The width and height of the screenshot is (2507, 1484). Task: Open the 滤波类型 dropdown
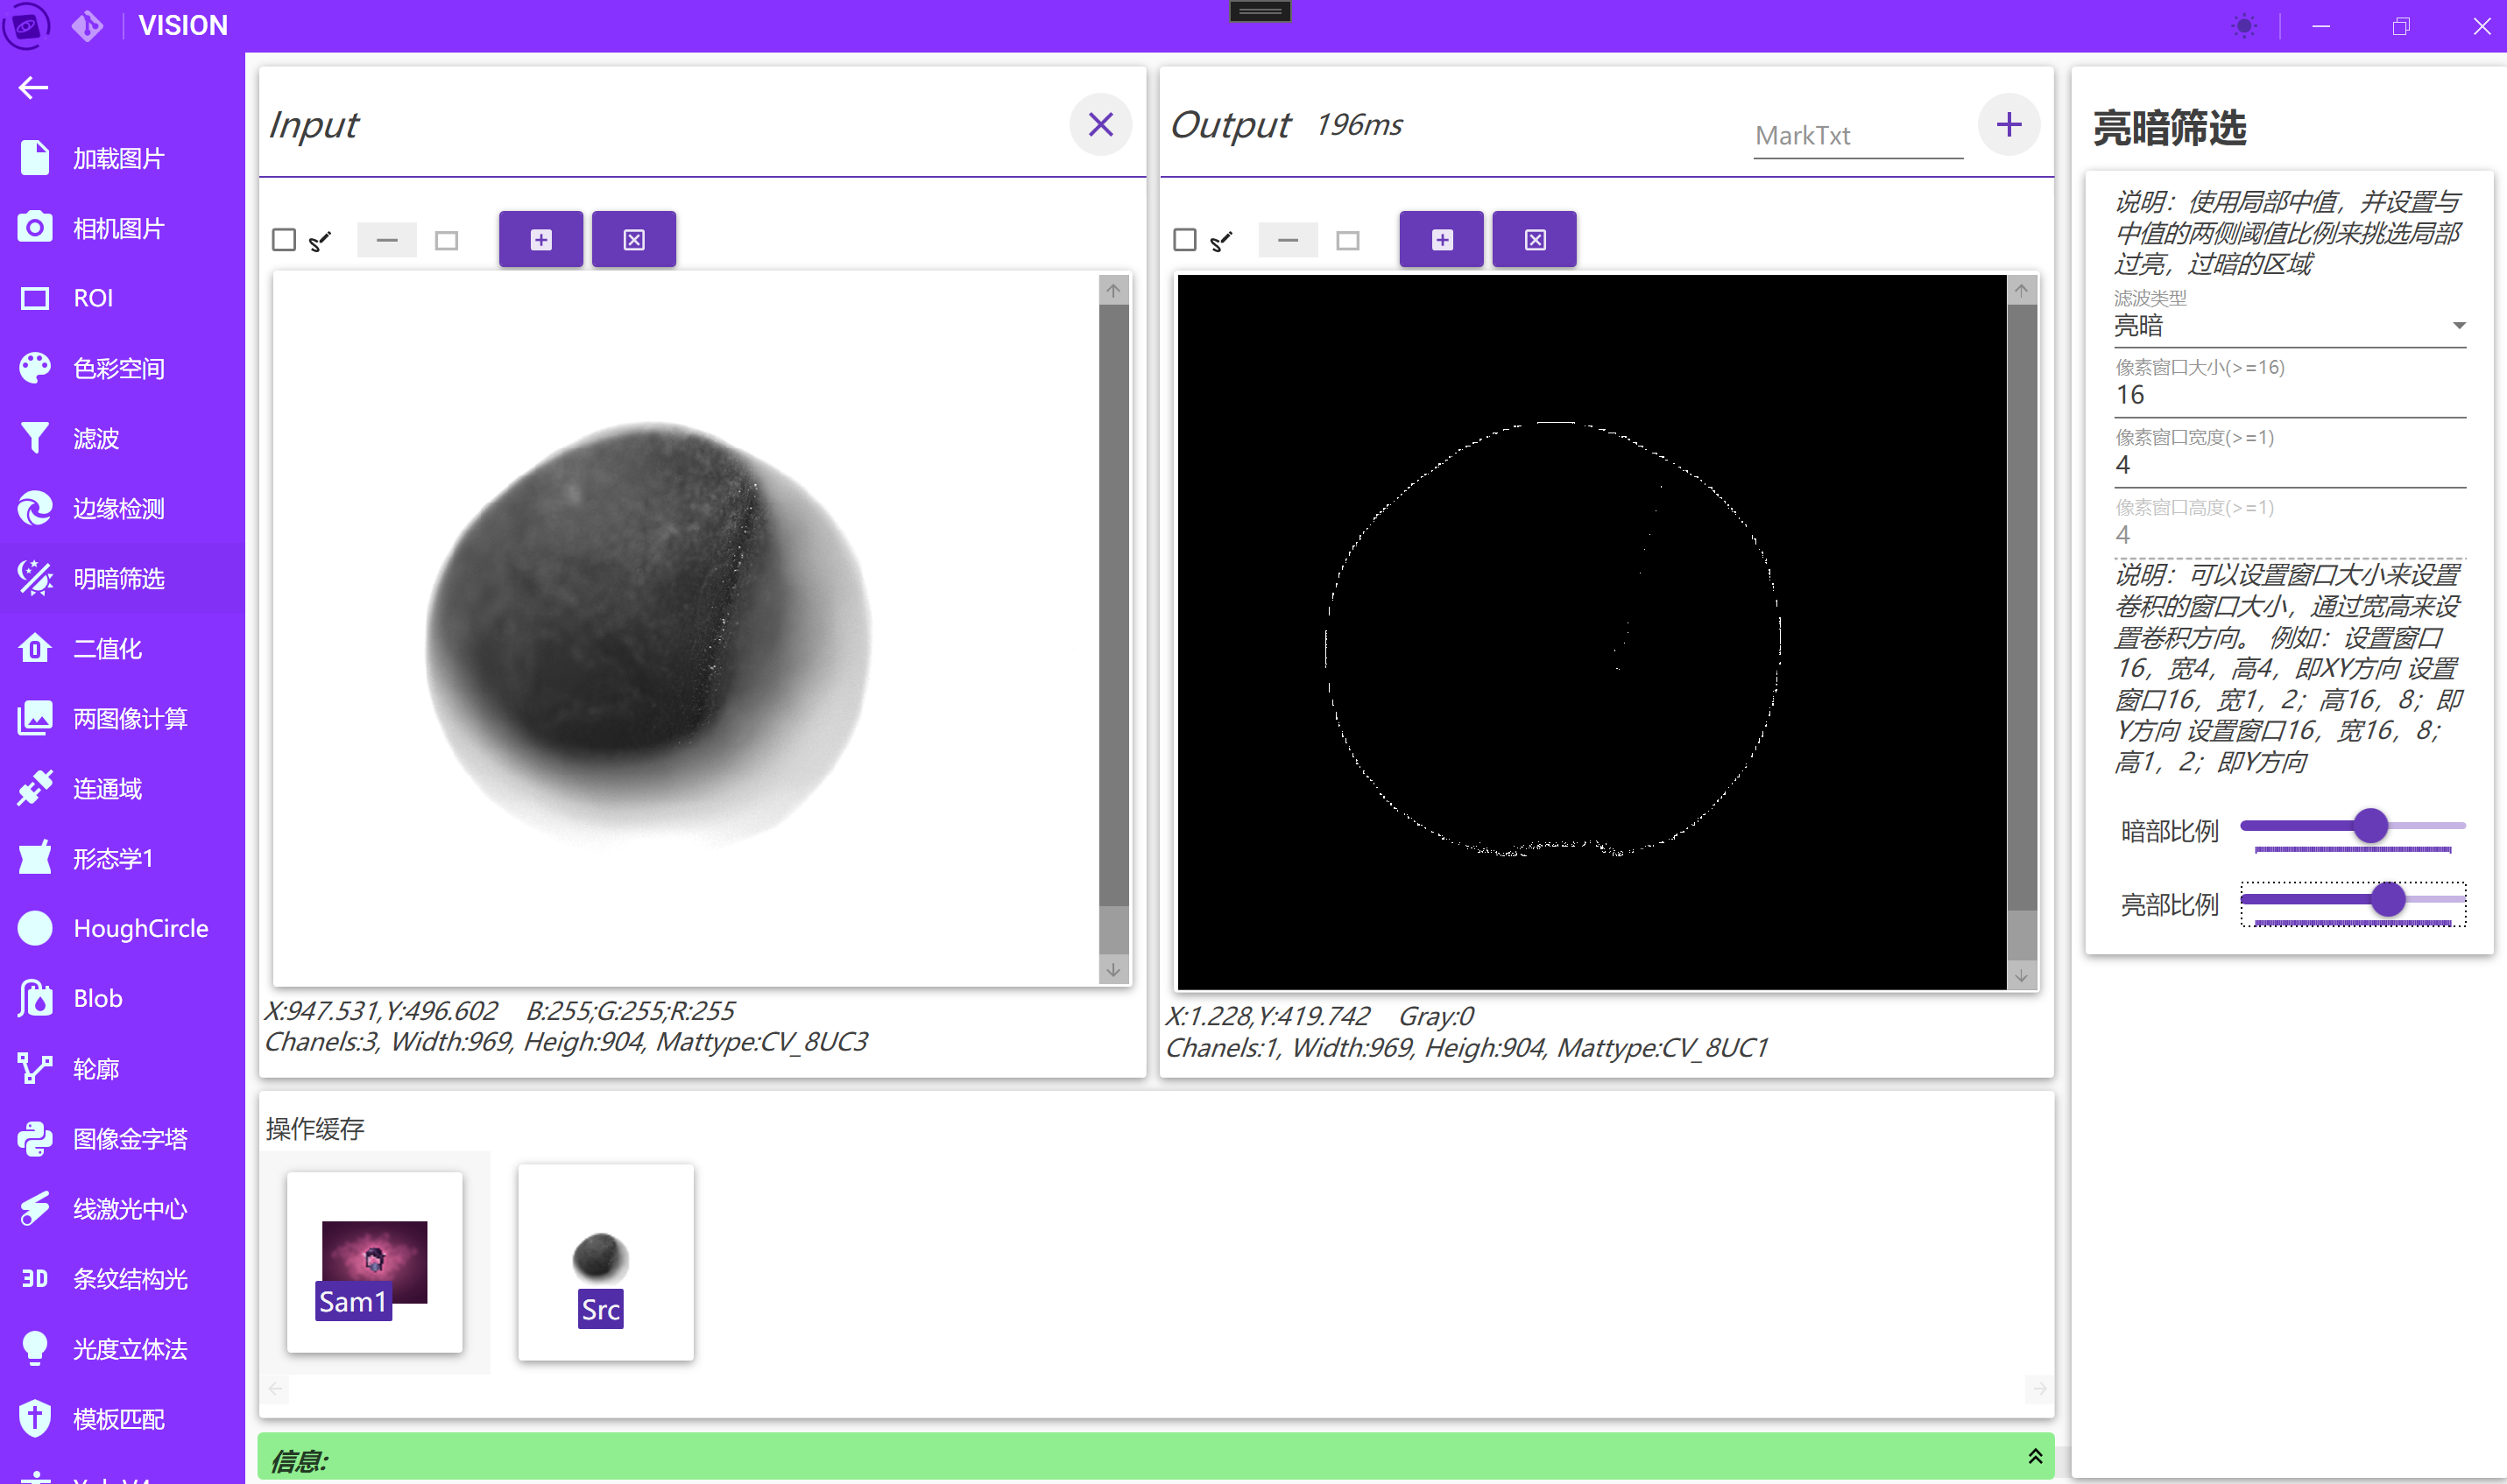coord(2288,326)
